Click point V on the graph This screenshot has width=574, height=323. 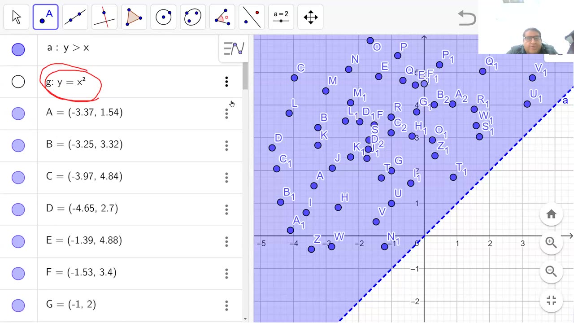pos(376,222)
